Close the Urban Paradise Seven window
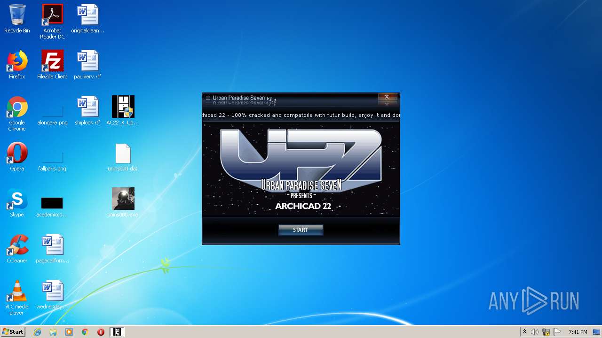 [387, 97]
